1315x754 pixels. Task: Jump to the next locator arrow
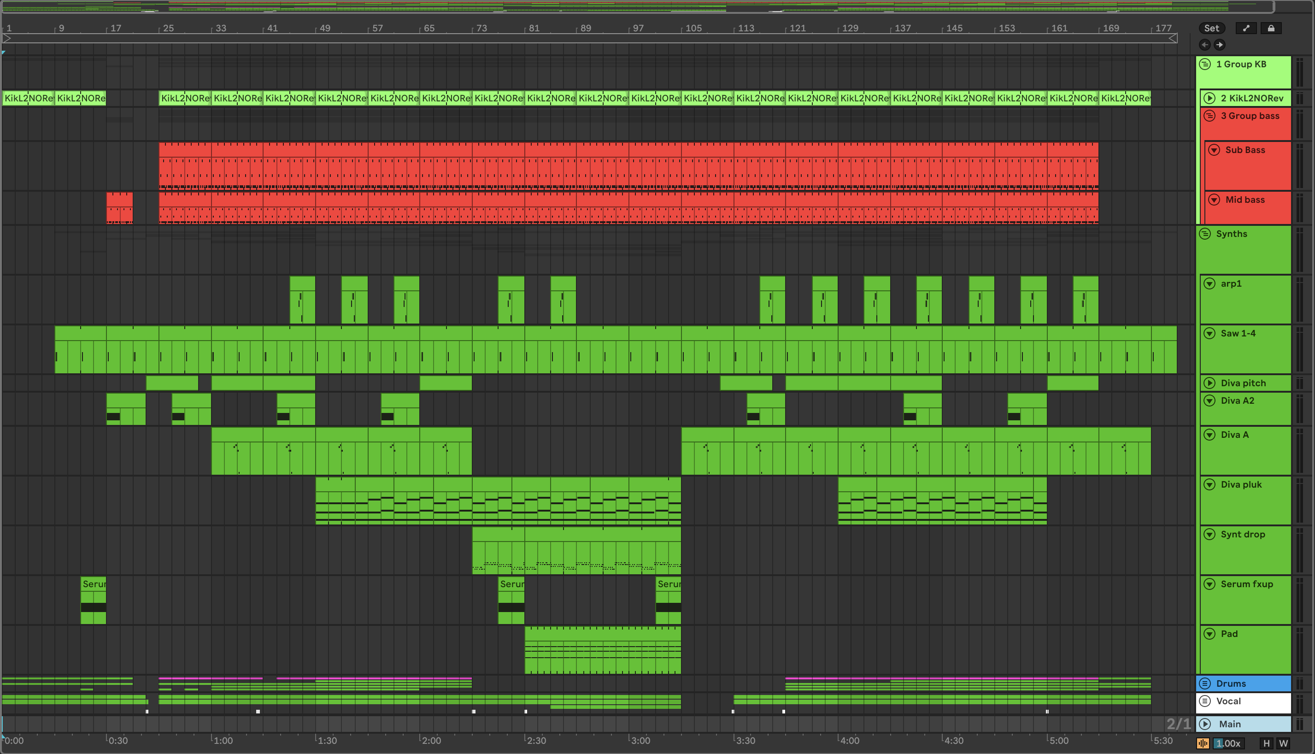pos(1219,45)
